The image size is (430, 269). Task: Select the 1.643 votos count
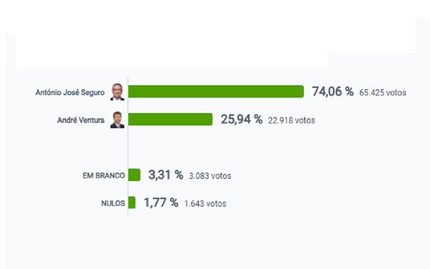pos(205,204)
